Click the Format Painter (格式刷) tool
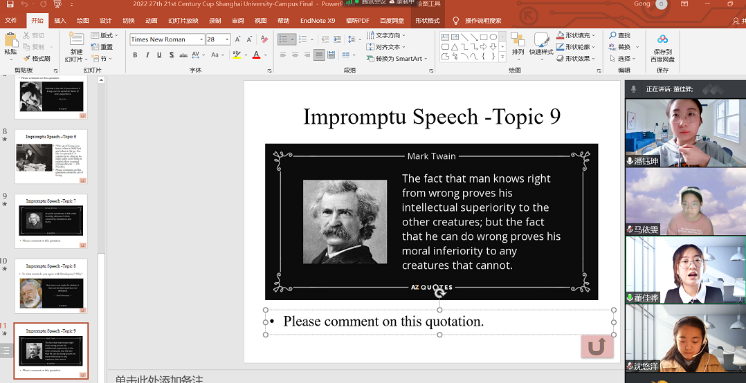This screenshot has height=383, width=746. pos(36,59)
